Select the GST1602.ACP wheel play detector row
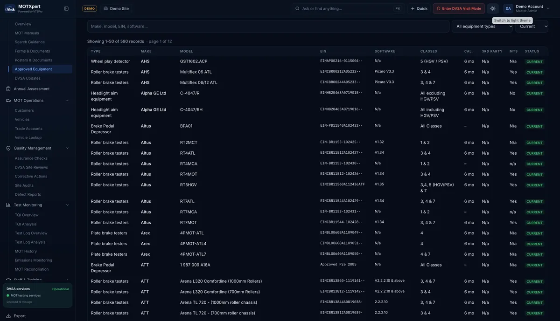This screenshot has width=560, height=321. pos(317,61)
